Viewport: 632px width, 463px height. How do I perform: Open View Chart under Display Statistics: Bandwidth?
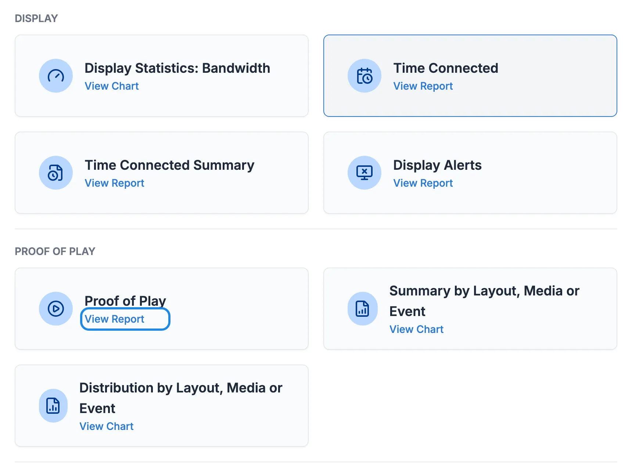pos(112,86)
